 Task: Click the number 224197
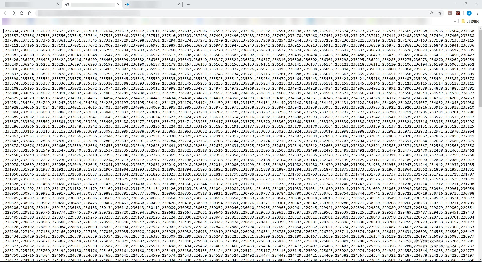pyautogui.click(x=467, y=255)
